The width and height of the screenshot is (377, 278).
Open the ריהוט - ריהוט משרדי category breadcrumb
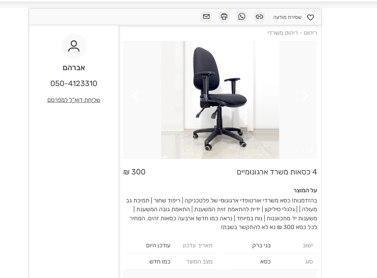pyautogui.click(x=292, y=33)
